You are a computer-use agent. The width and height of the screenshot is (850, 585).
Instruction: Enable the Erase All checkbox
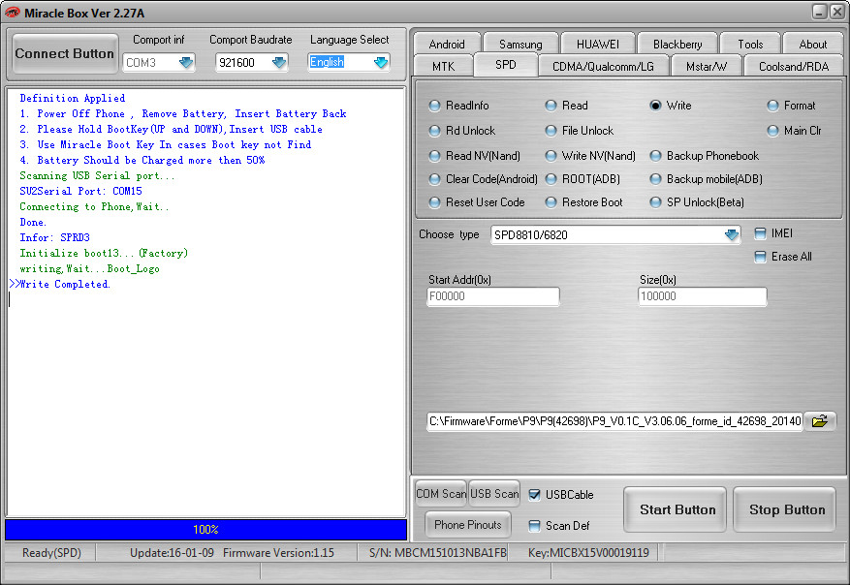click(761, 257)
